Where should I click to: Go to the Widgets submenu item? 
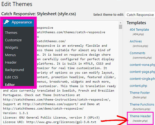coord(12,48)
